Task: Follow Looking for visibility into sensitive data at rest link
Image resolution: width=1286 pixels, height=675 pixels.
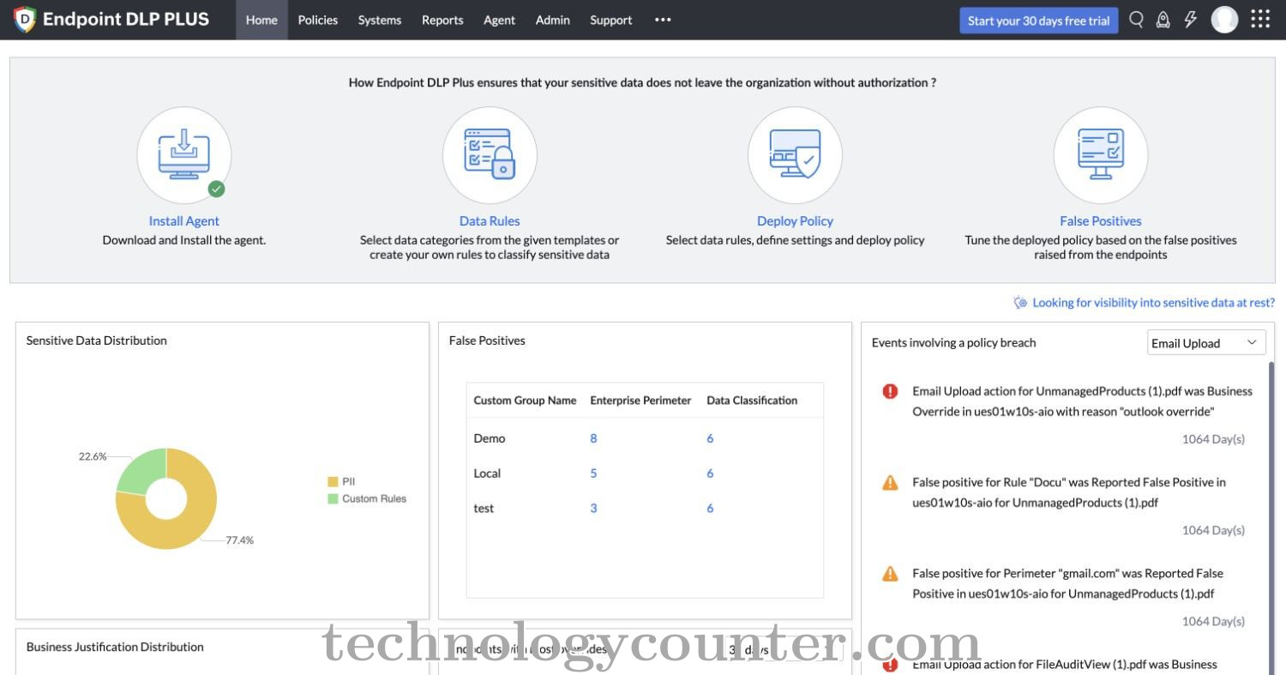Action: [1153, 303]
